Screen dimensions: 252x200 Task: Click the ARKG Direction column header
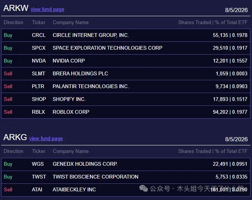point(14,151)
